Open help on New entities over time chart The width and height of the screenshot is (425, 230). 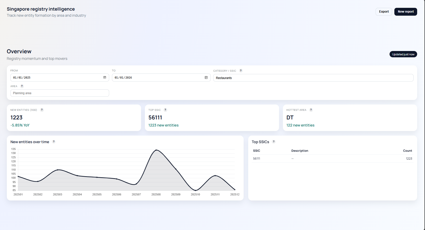(x=54, y=142)
